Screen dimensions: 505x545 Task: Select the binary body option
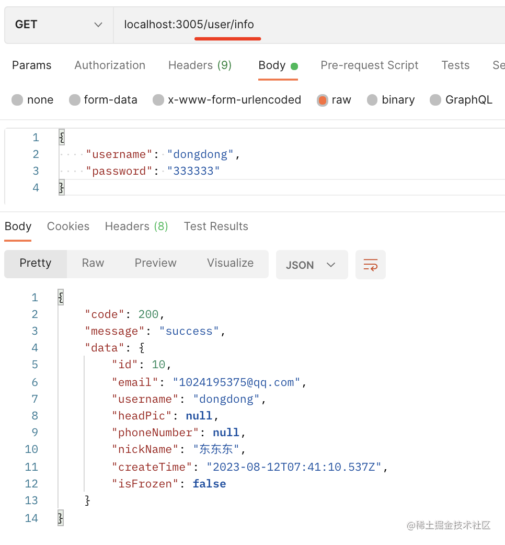click(372, 100)
